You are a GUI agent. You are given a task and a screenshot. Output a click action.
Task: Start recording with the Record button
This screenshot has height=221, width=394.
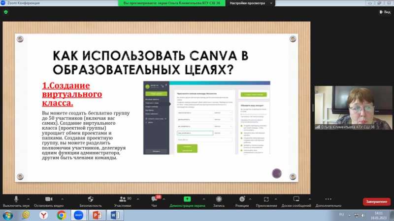[219, 201]
